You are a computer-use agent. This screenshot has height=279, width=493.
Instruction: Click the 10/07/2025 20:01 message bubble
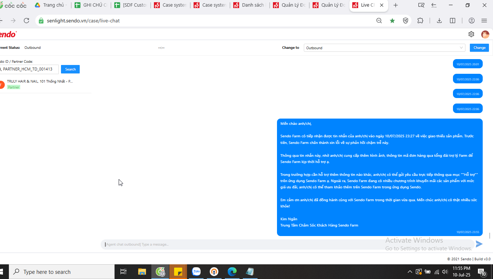pyautogui.click(x=468, y=64)
